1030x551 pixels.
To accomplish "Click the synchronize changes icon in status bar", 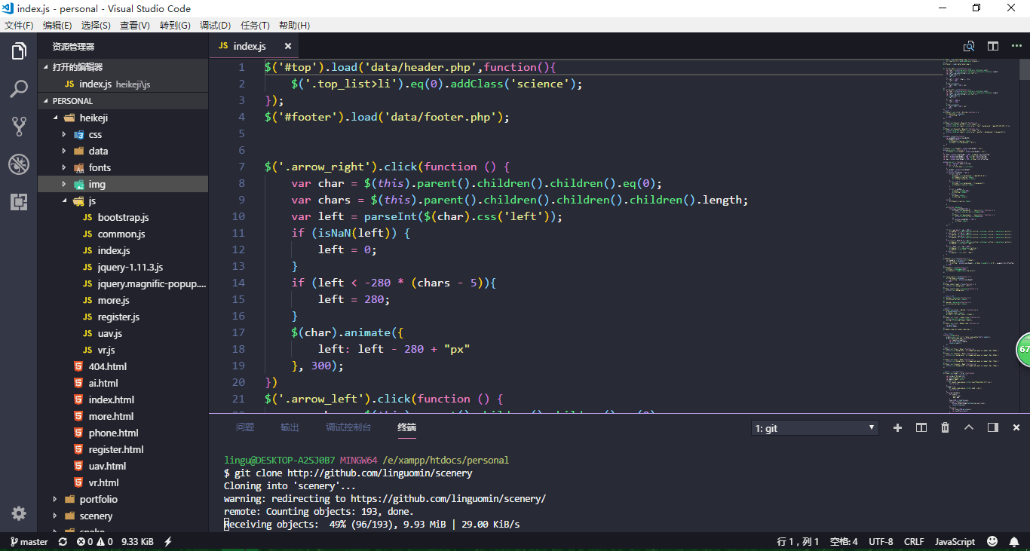I will click(x=63, y=541).
